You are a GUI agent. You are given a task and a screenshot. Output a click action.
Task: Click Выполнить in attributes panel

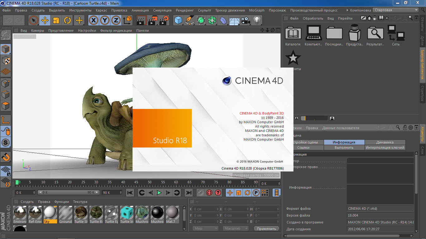pos(344,148)
